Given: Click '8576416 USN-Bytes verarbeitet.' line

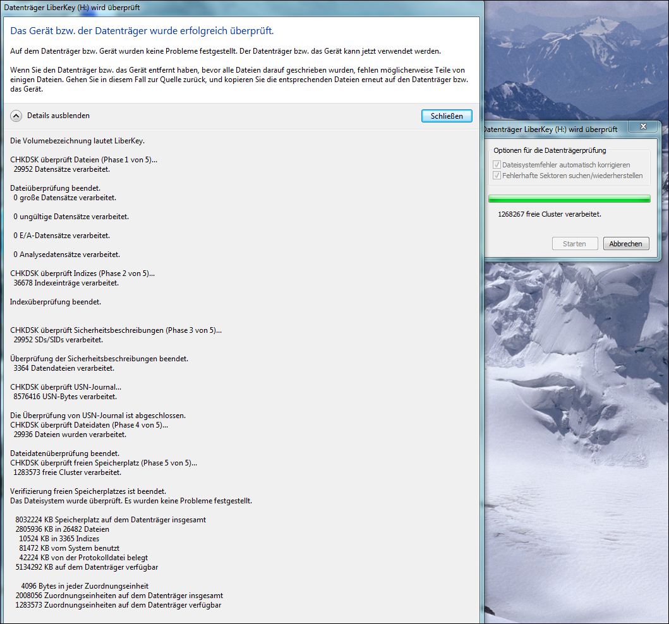Looking at the screenshot, I should (65, 396).
